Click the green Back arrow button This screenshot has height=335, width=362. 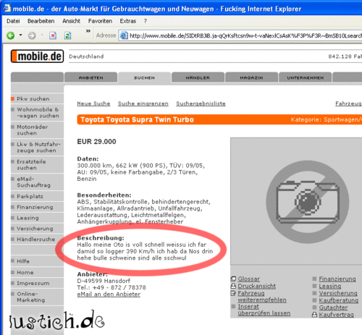(x=11, y=35)
